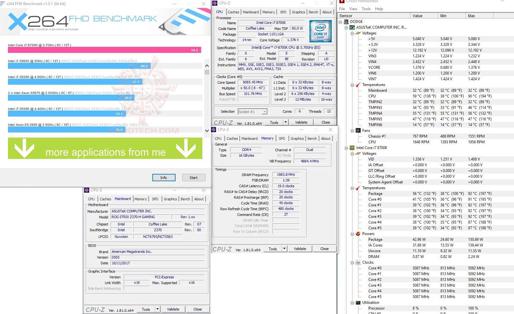Click the Temperatures icon above the Package 56 °C row

[x=358, y=188]
